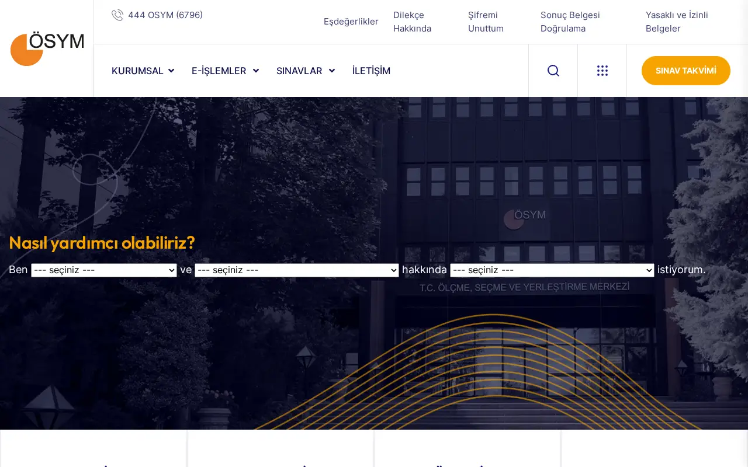748x467 pixels.
Task: Click the ÖSYM logo
Action: (47, 49)
